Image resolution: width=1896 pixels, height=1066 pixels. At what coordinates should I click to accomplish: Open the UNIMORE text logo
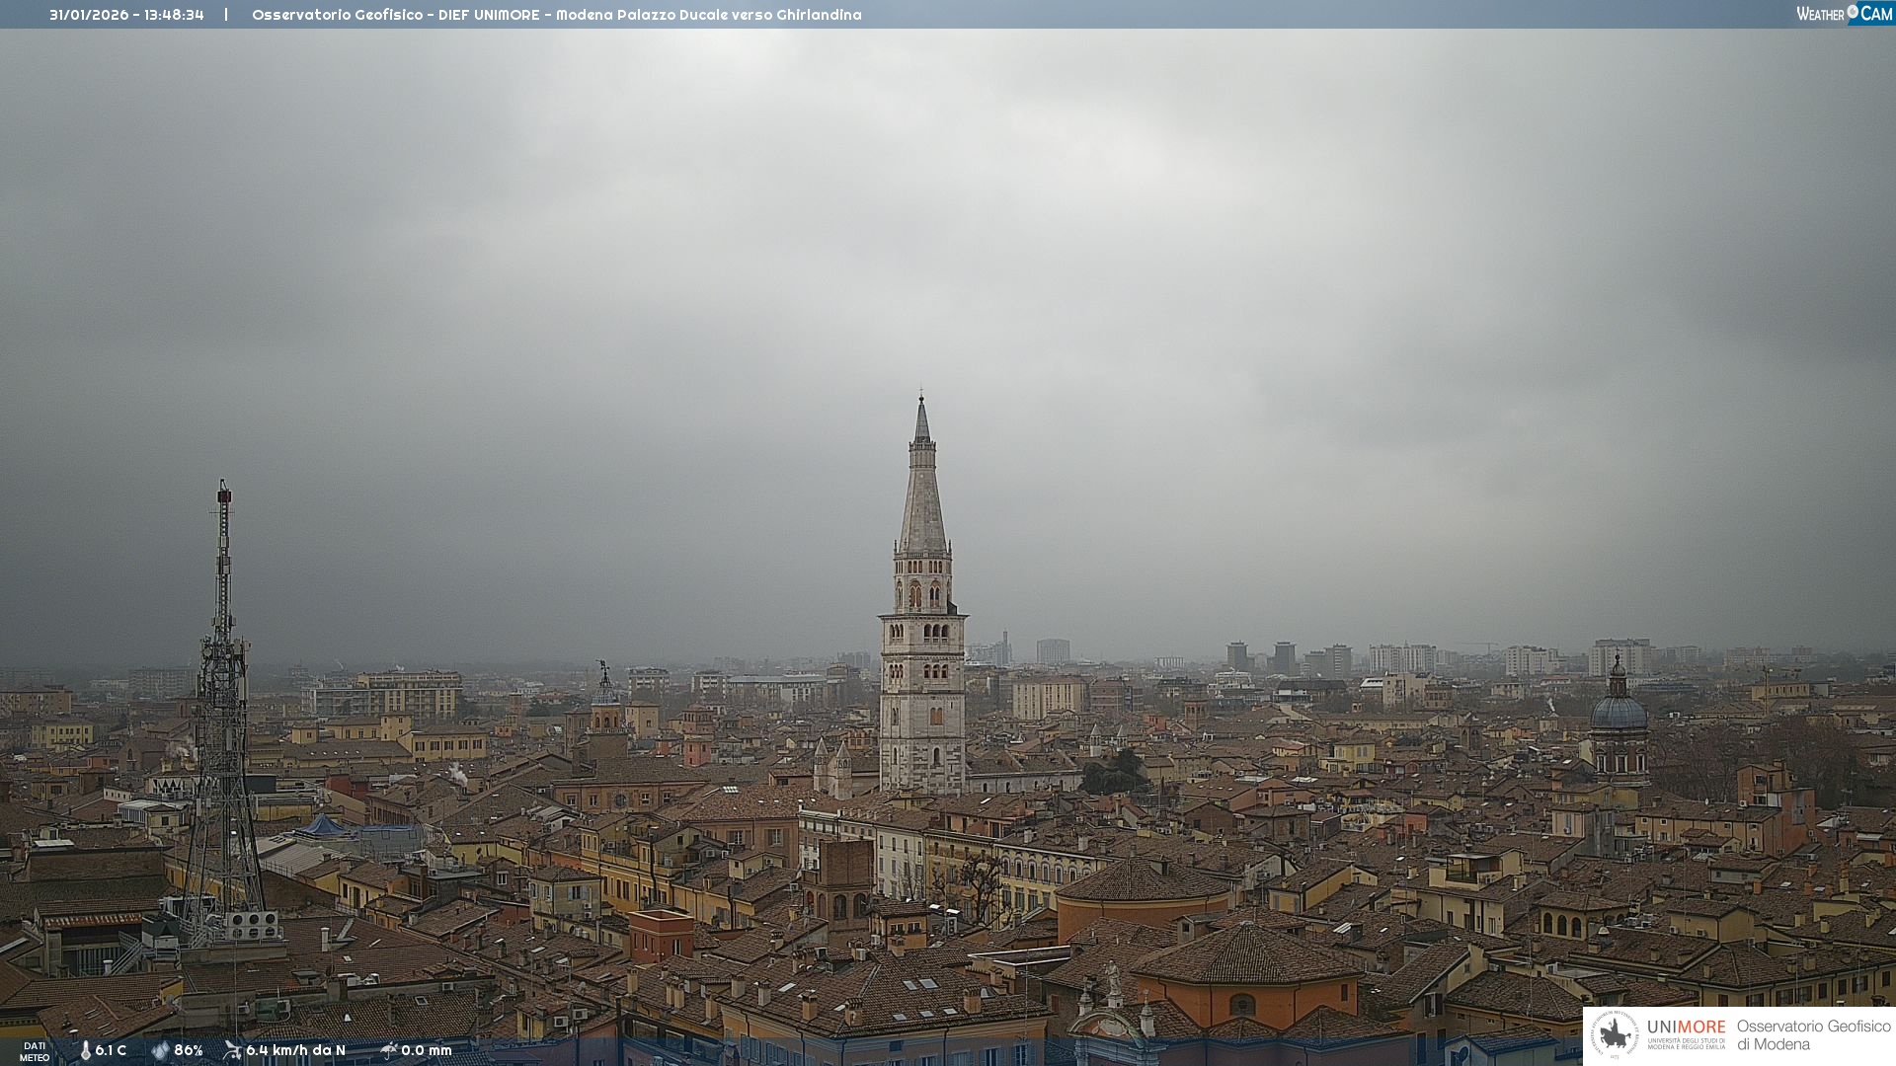tap(1686, 1028)
